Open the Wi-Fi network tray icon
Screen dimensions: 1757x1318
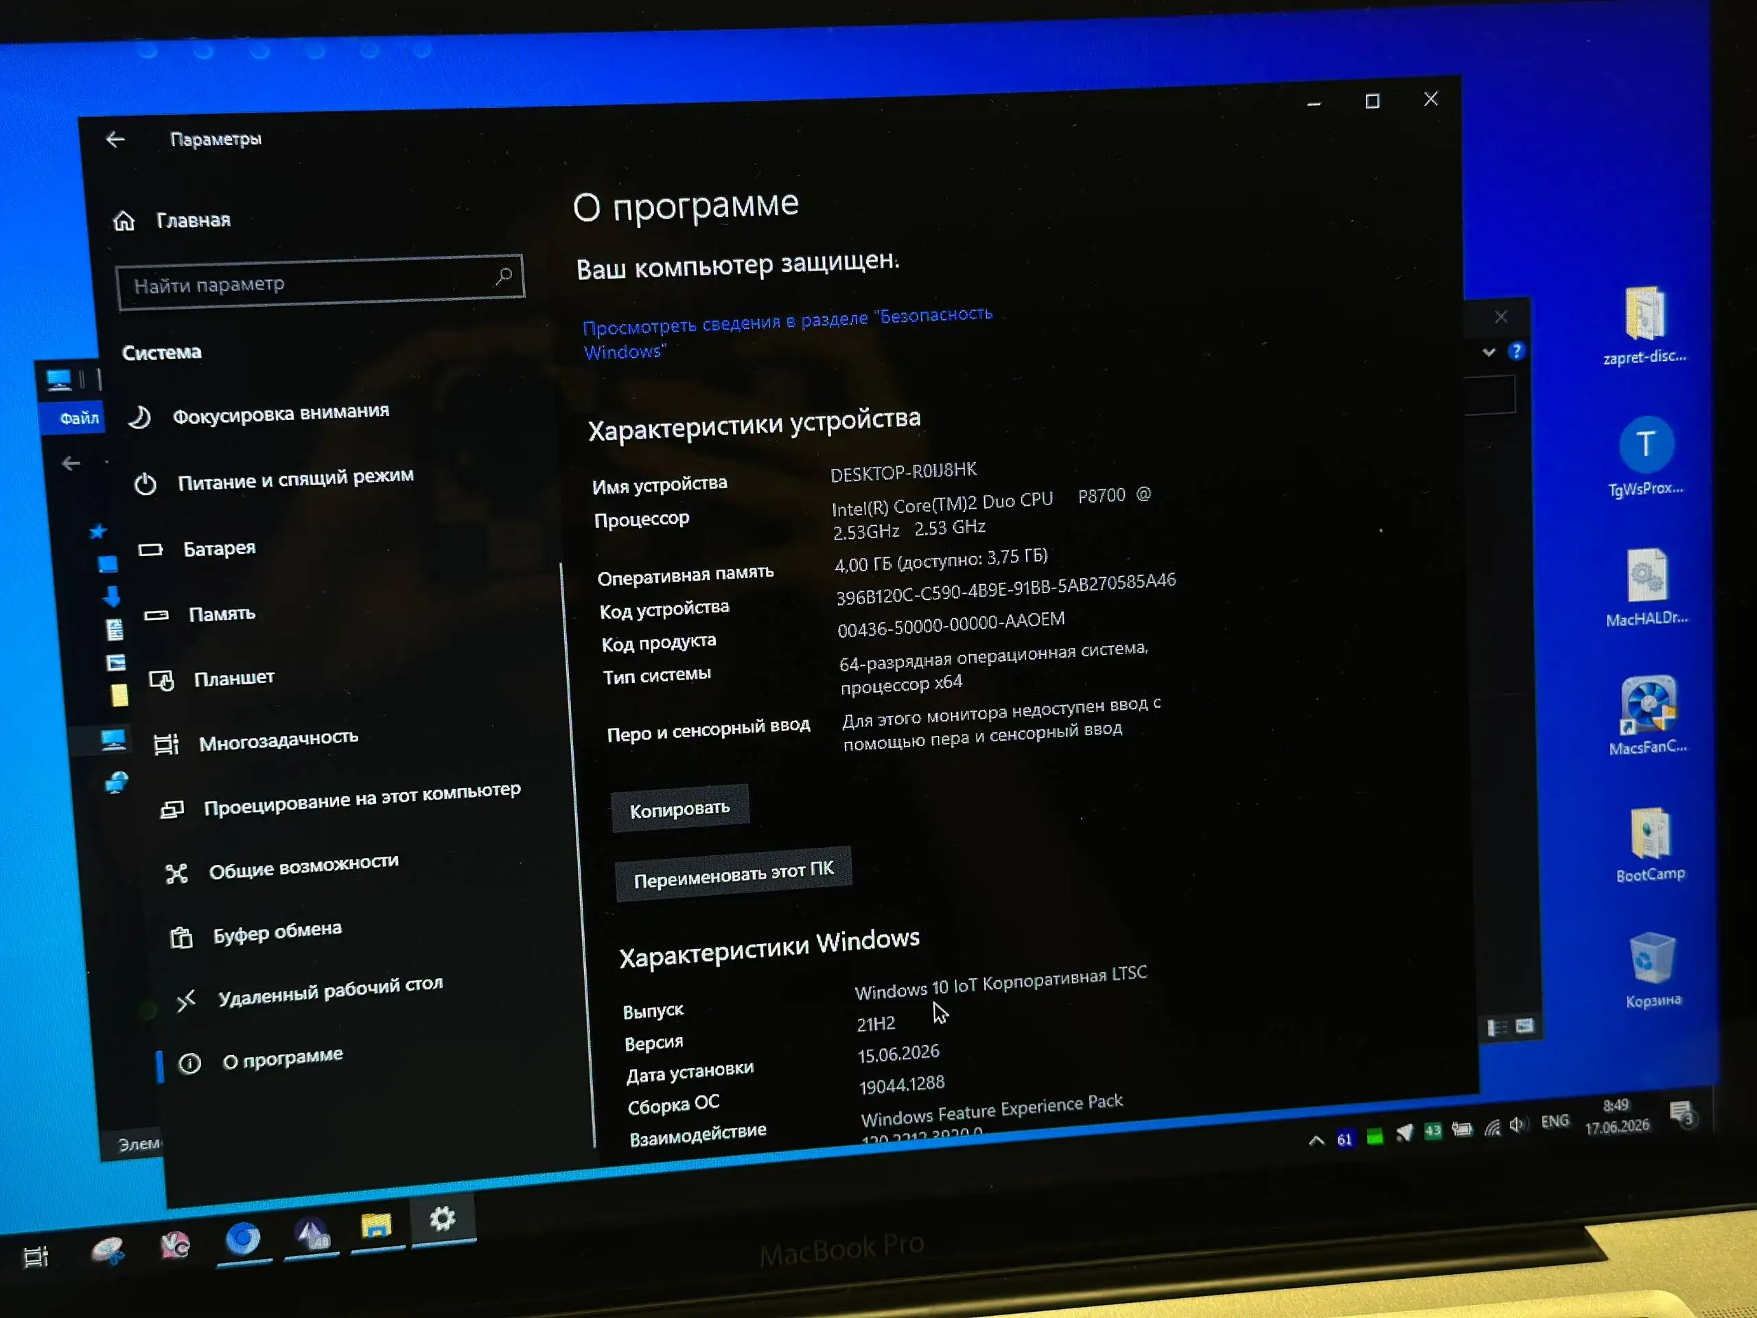coord(1493,1127)
